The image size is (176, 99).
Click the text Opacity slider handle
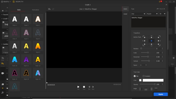pos(155,84)
